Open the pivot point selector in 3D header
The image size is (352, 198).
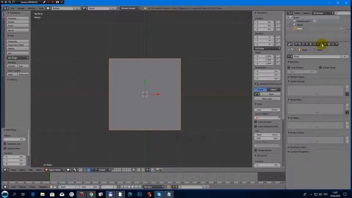click(76, 170)
